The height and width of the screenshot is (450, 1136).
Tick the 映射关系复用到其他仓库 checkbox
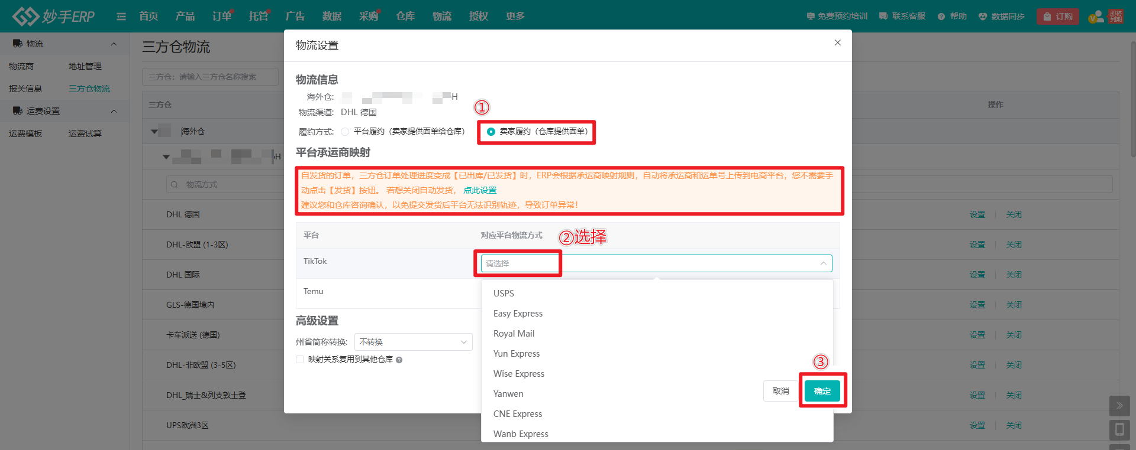(300, 360)
